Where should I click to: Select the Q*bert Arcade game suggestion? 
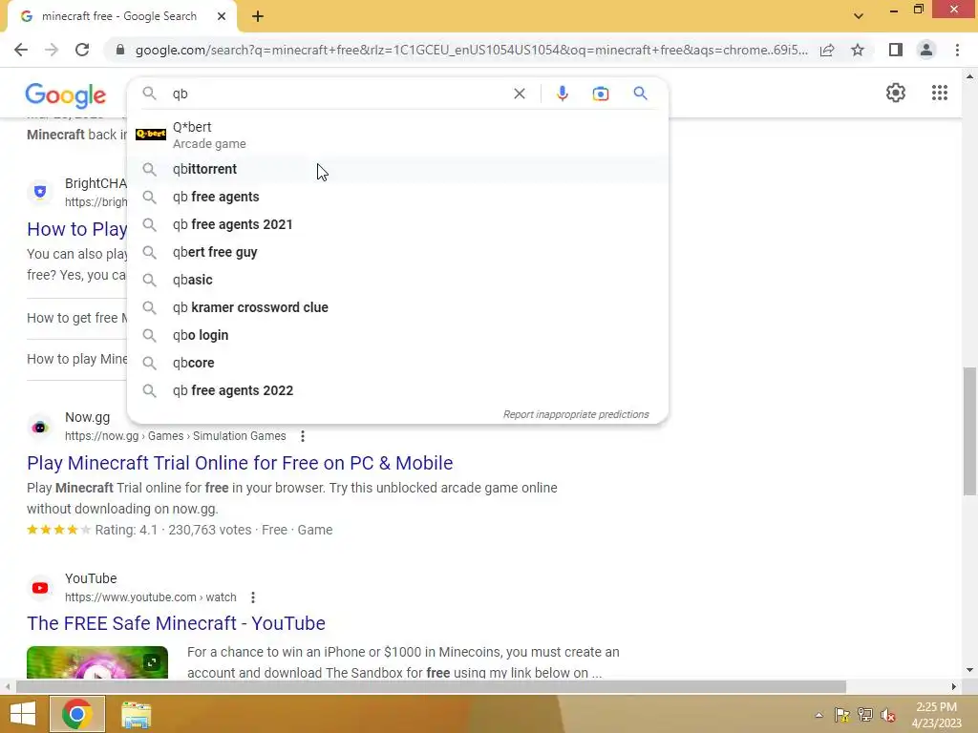coord(397,135)
